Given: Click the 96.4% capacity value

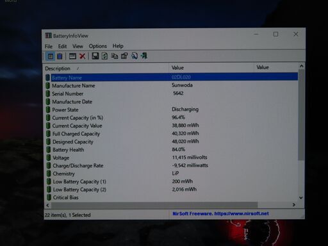Looking at the screenshot, I should [x=179, y=117].
